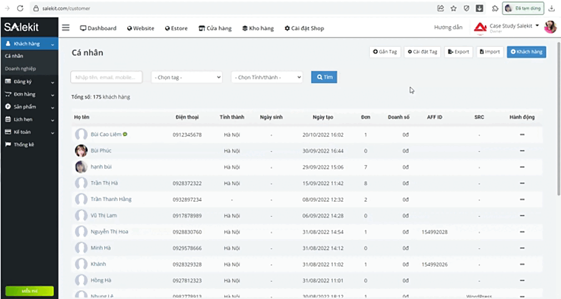Open action menu for Trần Thị Hà row
This screenshot has height=299, width=561.
point(522,183)
